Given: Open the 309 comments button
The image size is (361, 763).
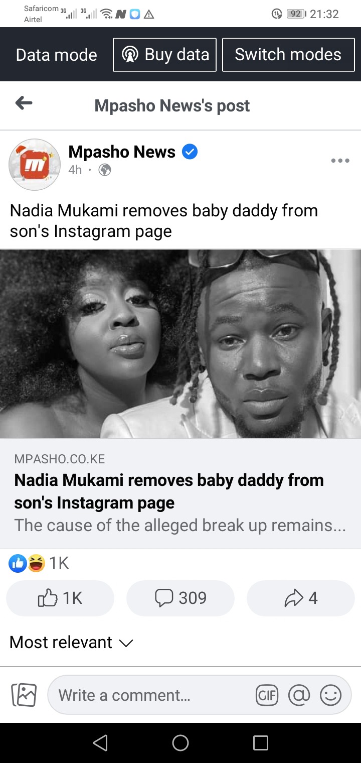Looking at the screenshot, I should [180, 598].
